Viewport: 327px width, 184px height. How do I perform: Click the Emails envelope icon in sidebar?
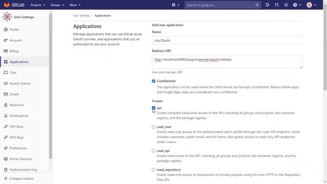[x=6, y=94]
